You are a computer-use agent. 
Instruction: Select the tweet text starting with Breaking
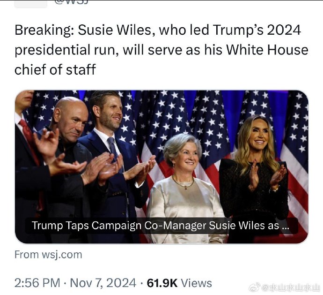point(161,50)
